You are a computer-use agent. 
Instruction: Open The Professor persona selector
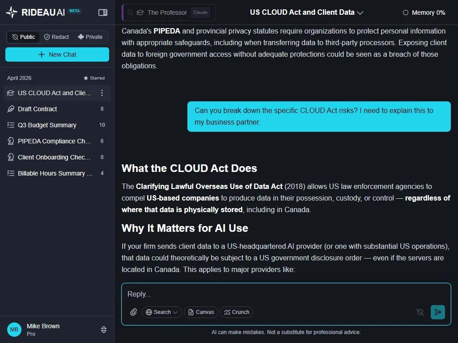coord(169,13)
